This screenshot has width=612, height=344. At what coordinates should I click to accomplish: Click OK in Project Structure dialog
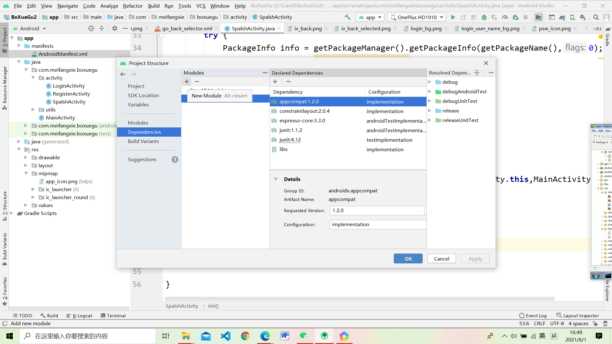pyautogui.click(x=408, y=258)
